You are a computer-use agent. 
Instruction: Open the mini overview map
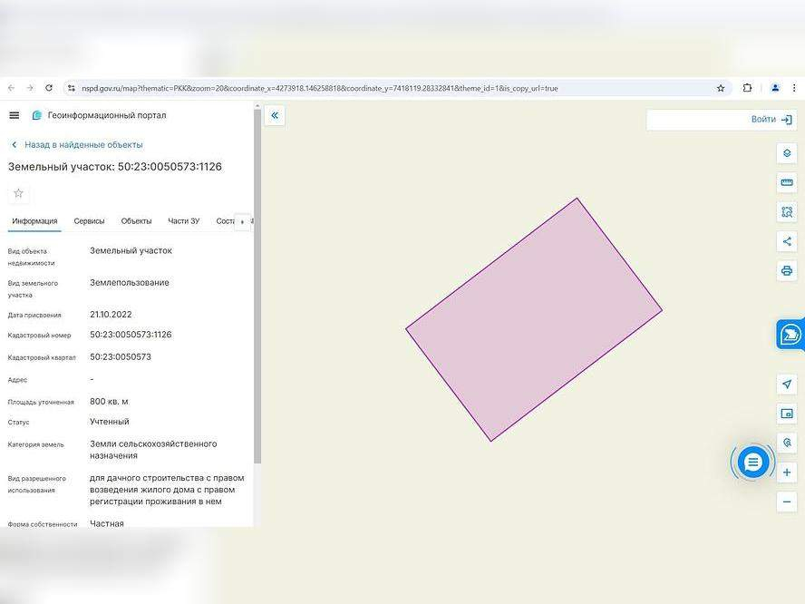786,414
